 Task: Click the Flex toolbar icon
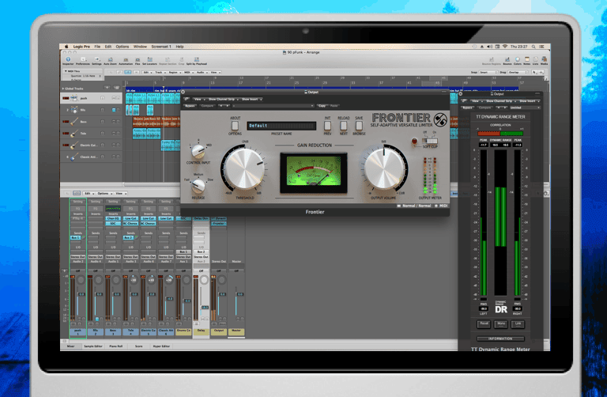(138, 61)
